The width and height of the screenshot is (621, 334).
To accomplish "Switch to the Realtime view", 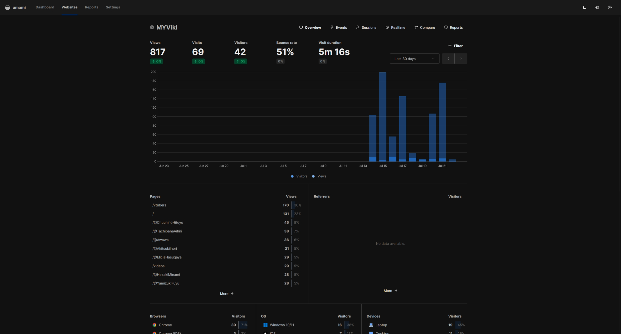I will 395,27.
